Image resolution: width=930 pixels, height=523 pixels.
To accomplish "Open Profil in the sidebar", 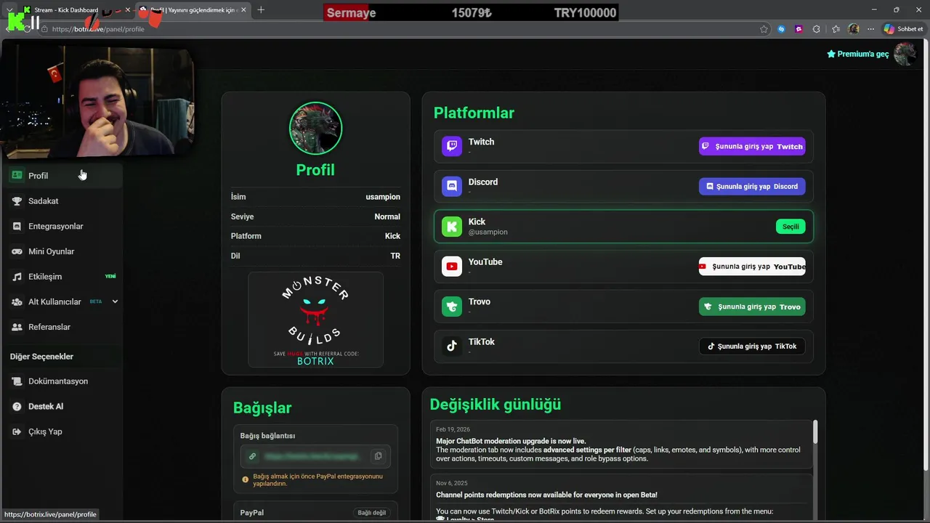I will point(62,176).
